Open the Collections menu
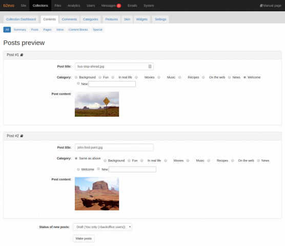 (x=40, y=6)
